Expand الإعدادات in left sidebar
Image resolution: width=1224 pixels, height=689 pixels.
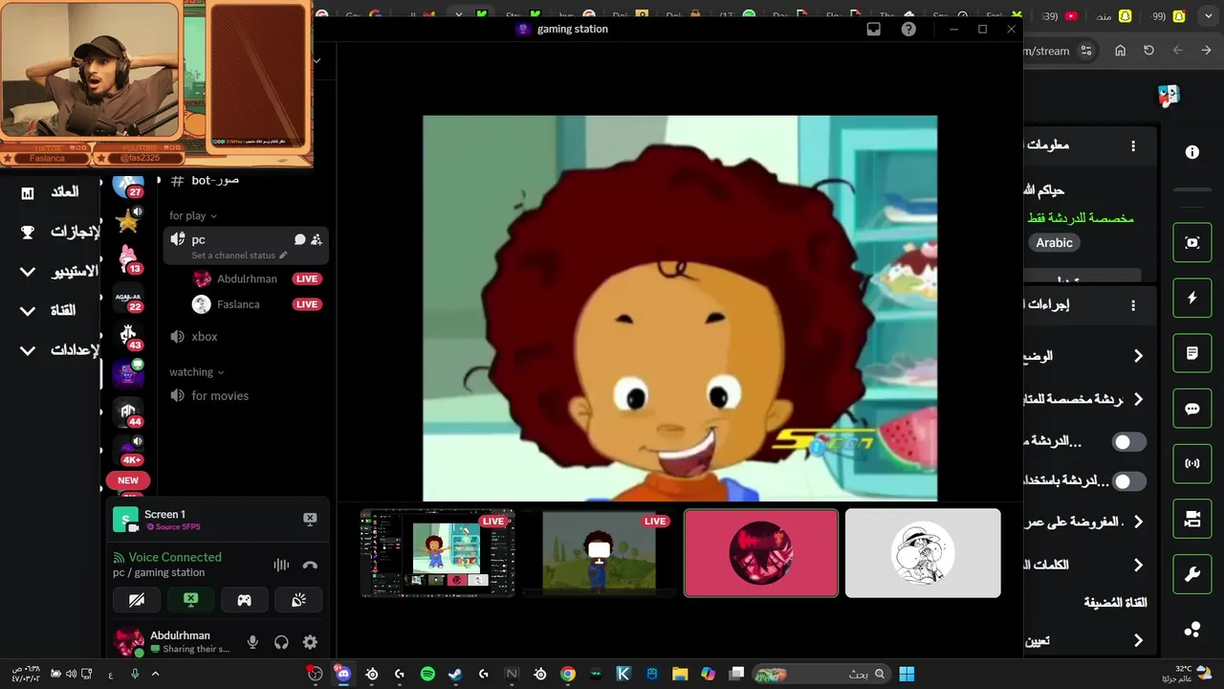[x=28, y=350]
